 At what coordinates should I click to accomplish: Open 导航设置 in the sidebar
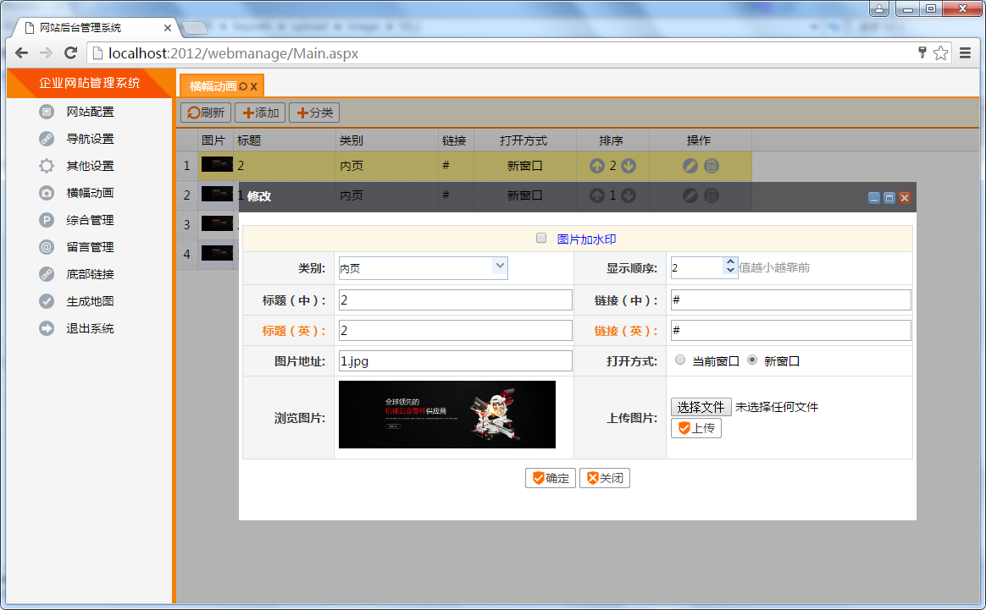[x=90, y=139]
